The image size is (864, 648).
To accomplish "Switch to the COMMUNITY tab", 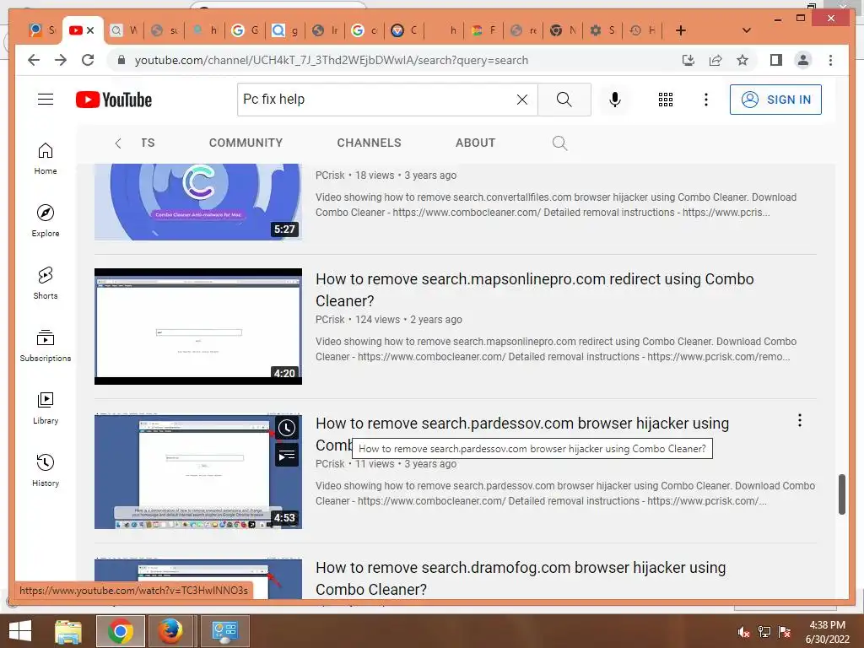I will click(246, 143).
